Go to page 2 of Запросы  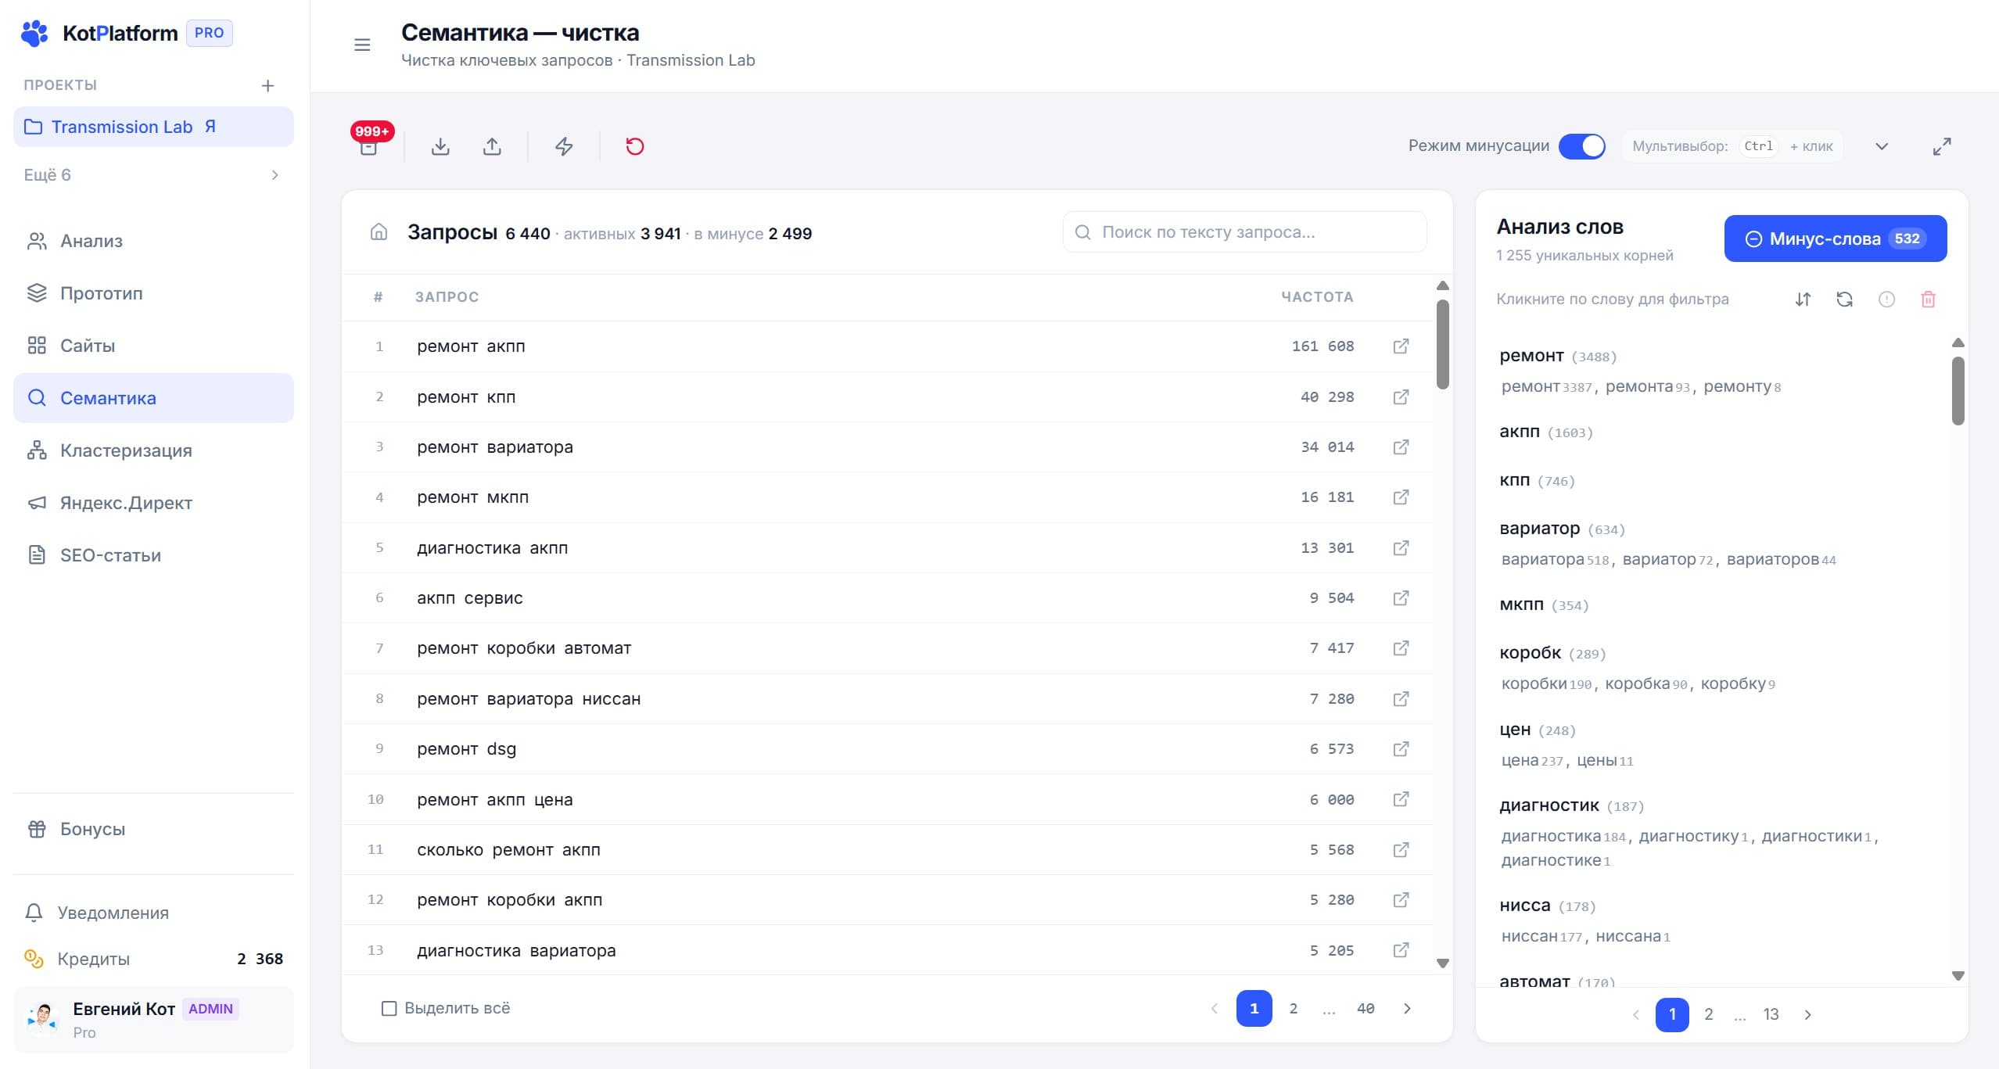(1294, 1009)
